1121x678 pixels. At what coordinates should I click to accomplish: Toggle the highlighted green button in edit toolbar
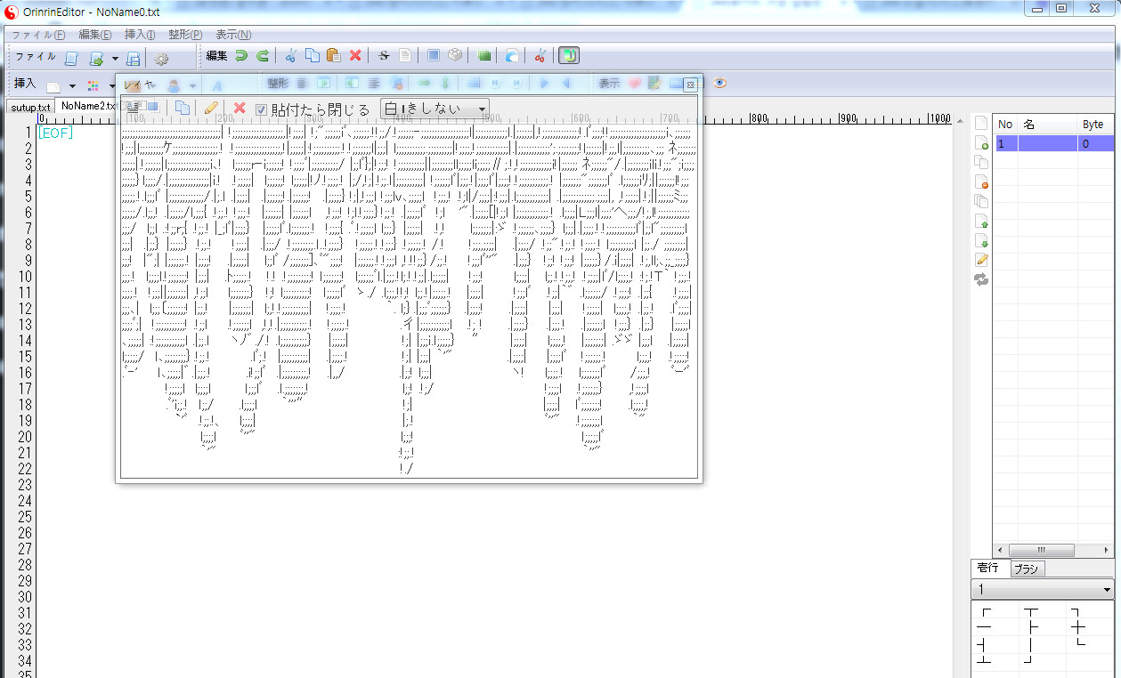tap(568, 56)
